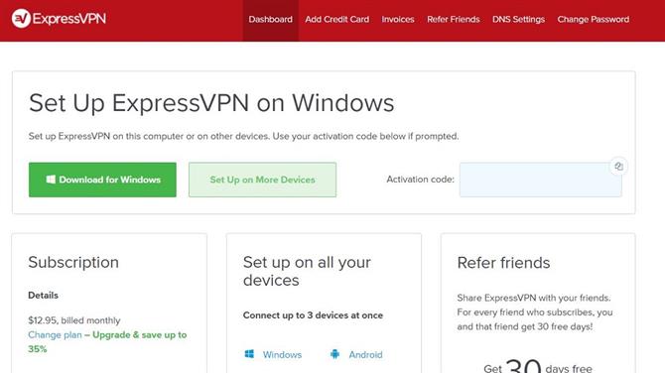Open the Add Credit Card page
665x373 pixels.
coord(337,20)
